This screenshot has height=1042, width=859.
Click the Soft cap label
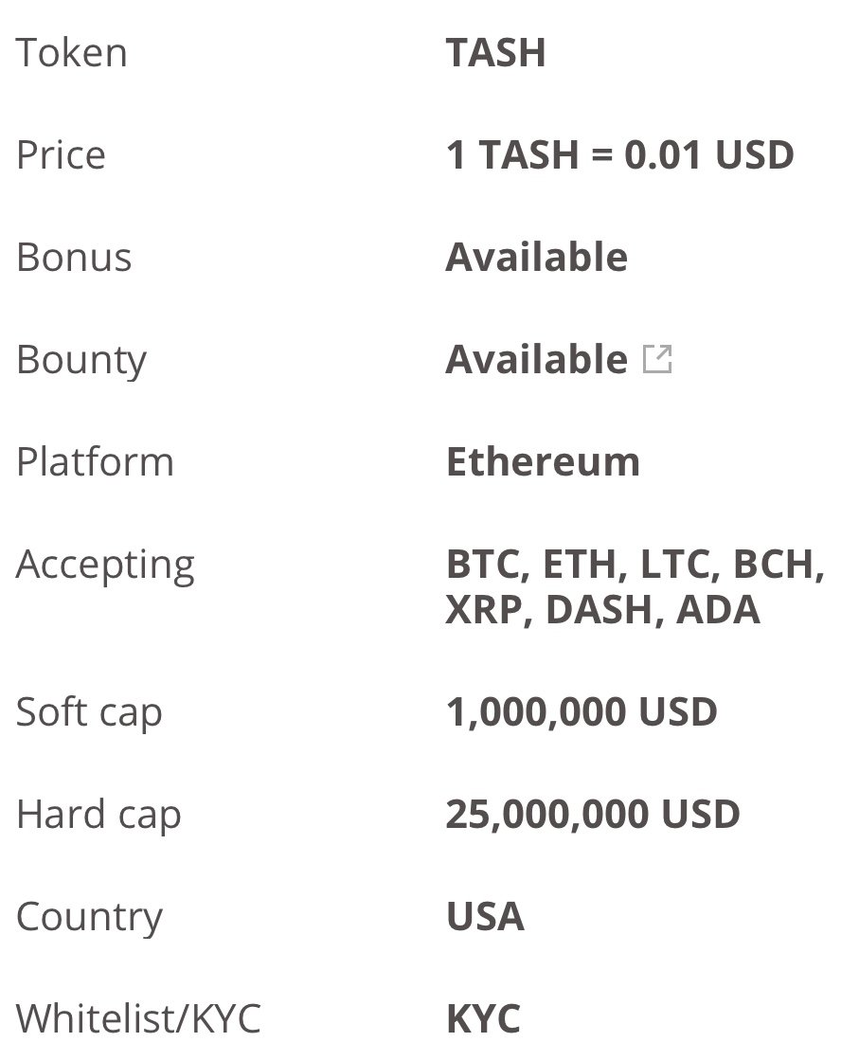coord(89,713)
